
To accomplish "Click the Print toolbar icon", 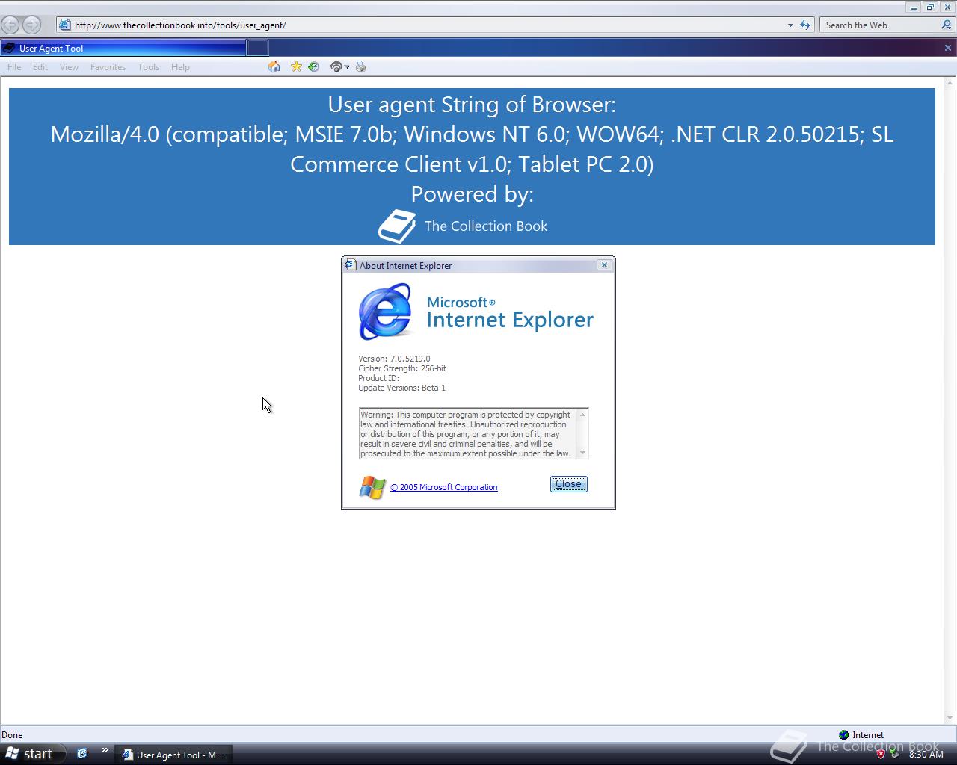I will pyautogui.click(x=361, y=66).
